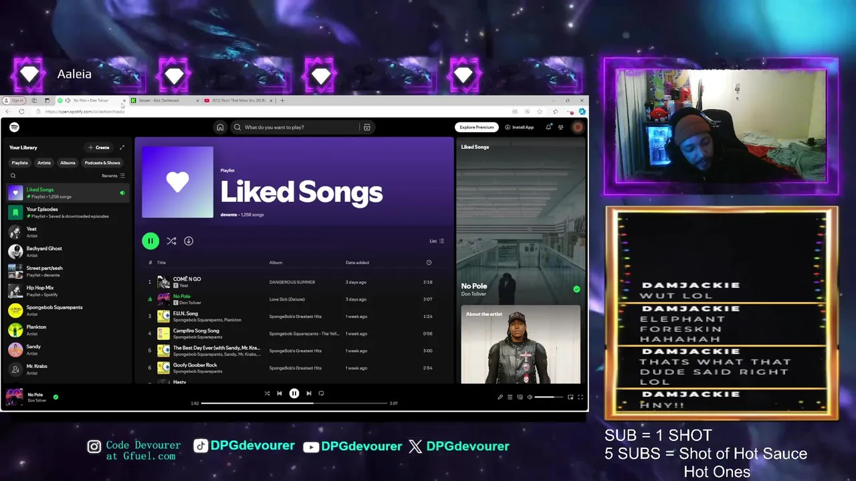
Task: Open the About the artist card image
Action: (520, 345)
